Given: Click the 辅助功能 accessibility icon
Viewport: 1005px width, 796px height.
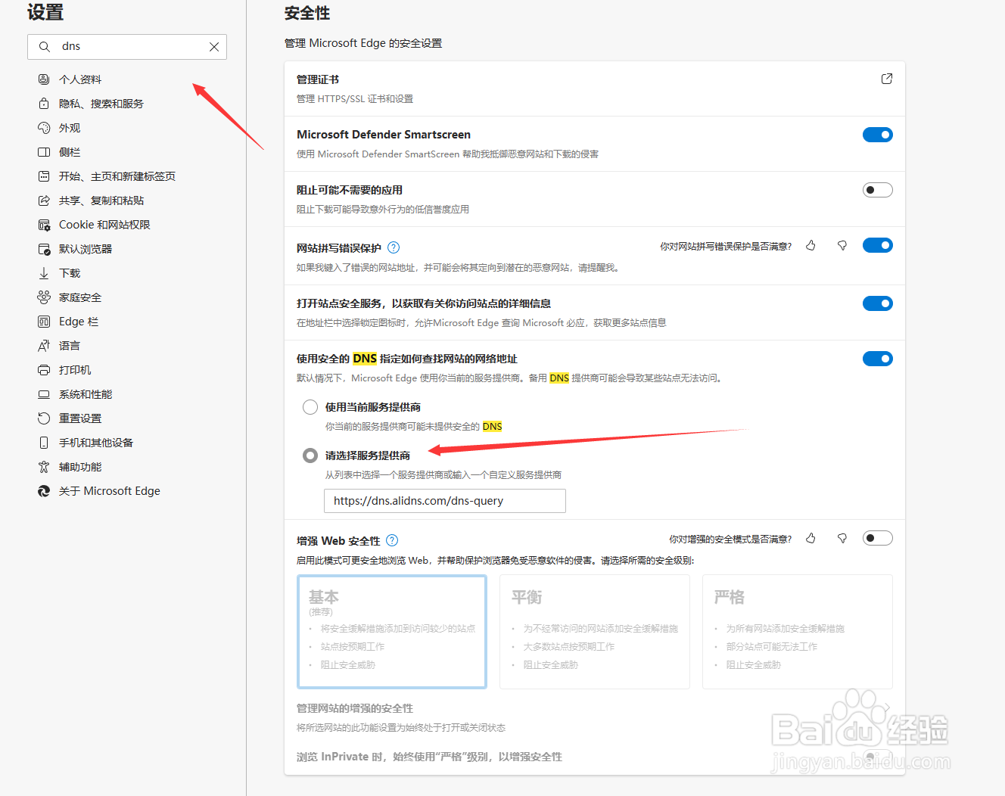Looking at the screenshot, I should (44, 467).
